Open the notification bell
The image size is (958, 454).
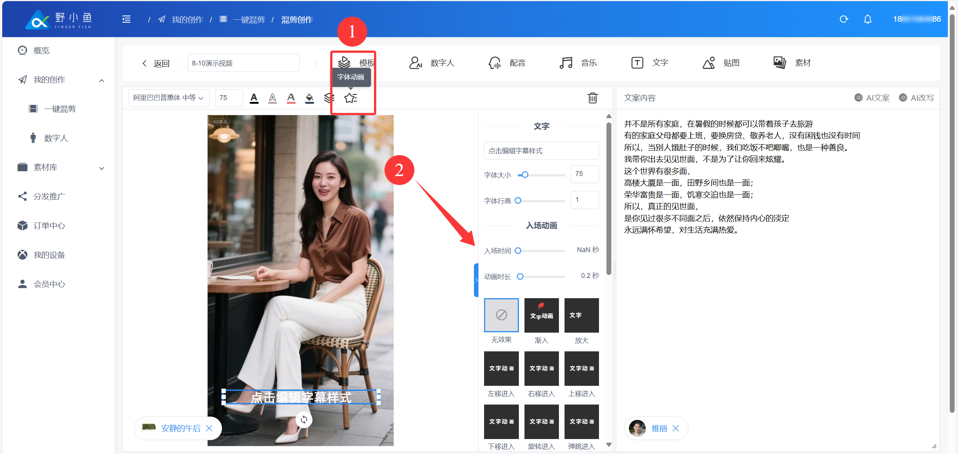867,19
